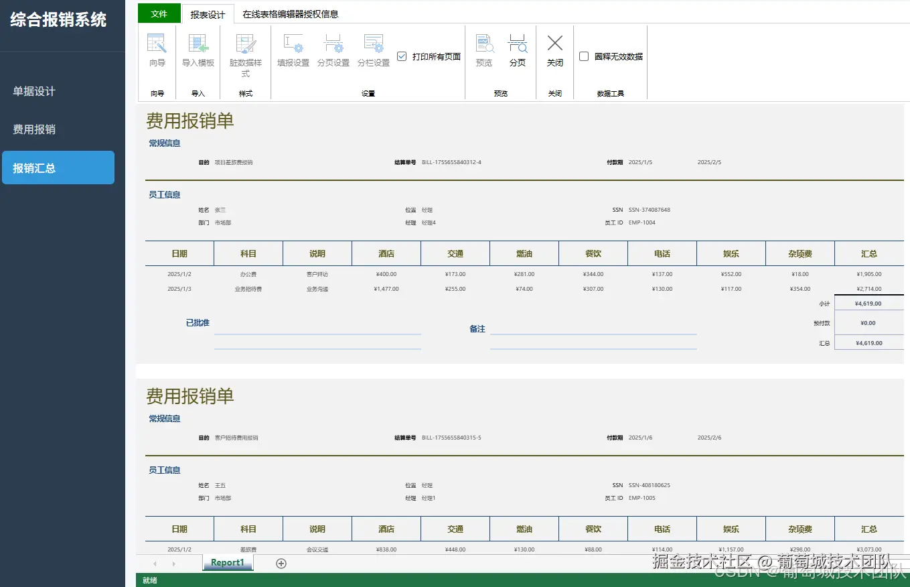Click the 办公费 subject cell

point(248,274)
